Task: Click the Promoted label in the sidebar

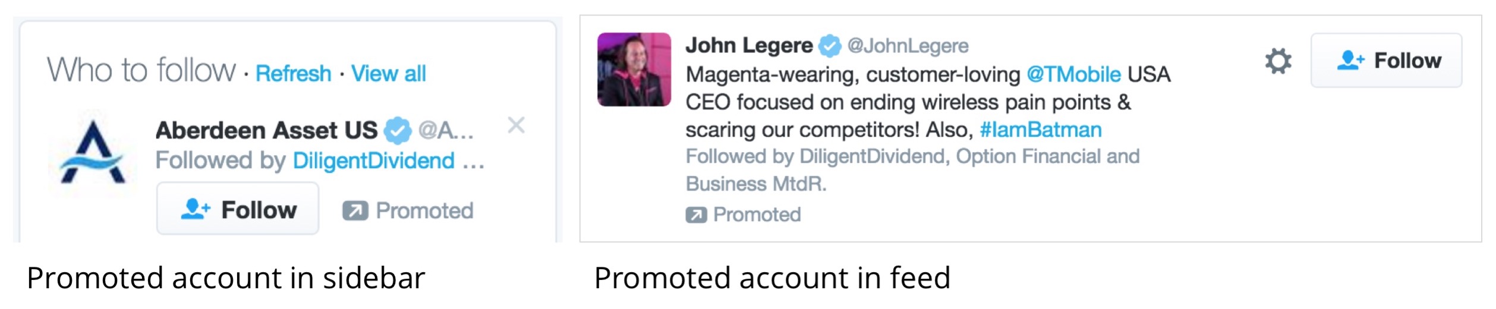Action: [424, 210]
